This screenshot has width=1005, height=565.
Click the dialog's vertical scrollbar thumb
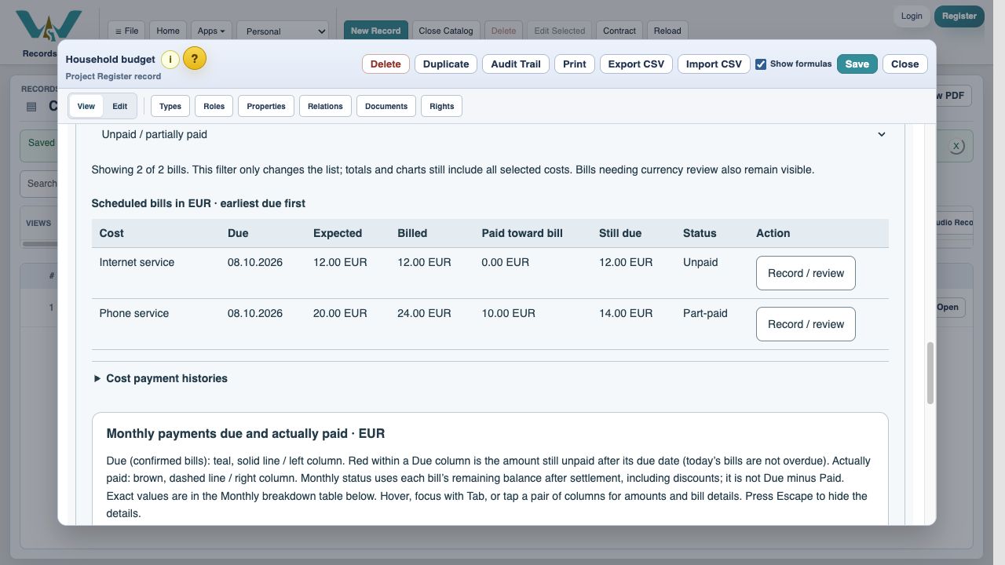click(930, 373)
